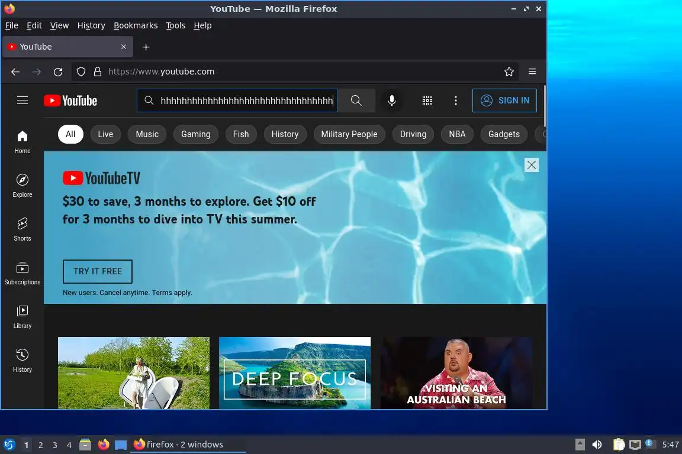
Task: Select the Fish filter chip
Action: click(241, 134)
